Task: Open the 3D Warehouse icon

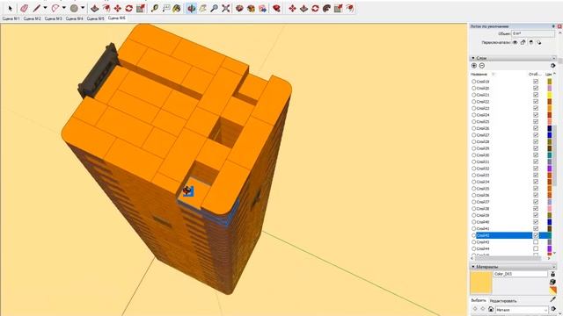Action: [239, 8]
